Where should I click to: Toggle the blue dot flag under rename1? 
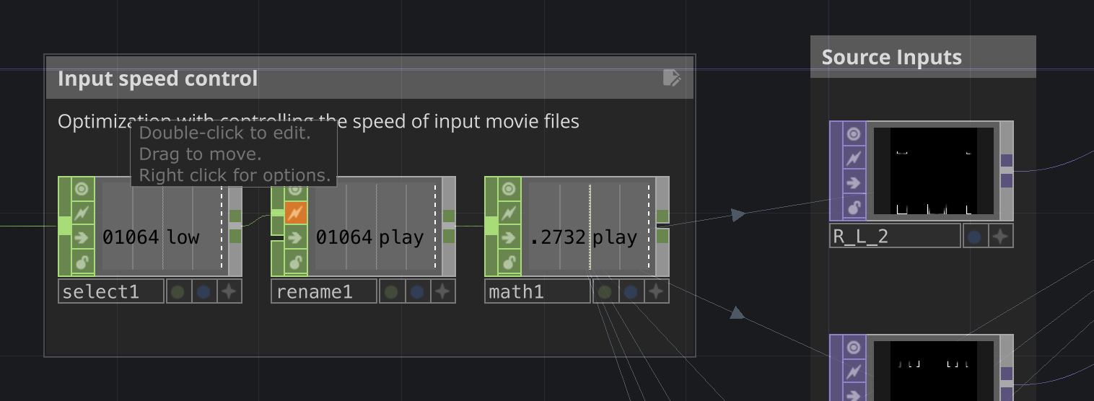417,291
